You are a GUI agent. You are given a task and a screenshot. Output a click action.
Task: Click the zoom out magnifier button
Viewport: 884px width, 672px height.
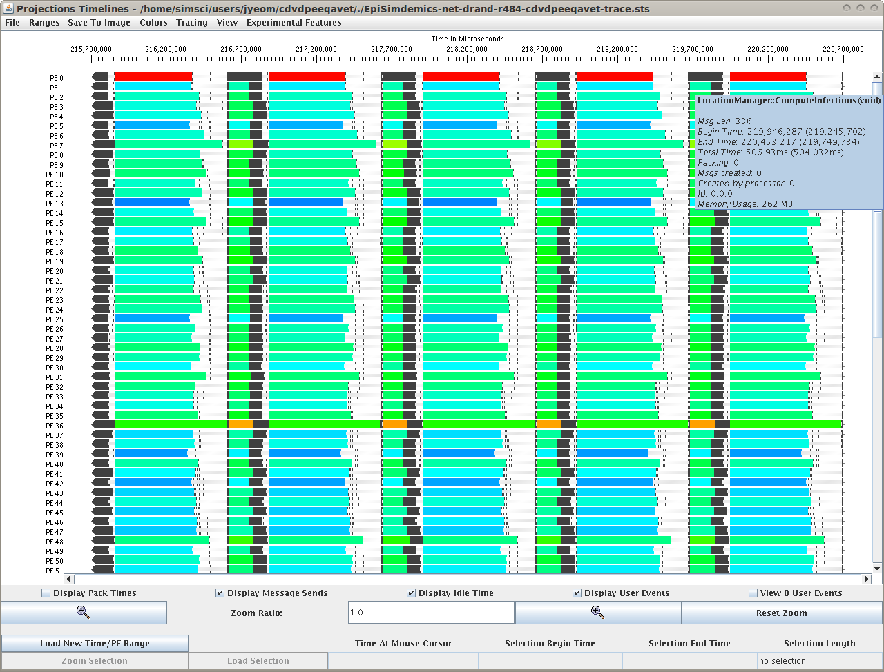(x=84, y=613)
